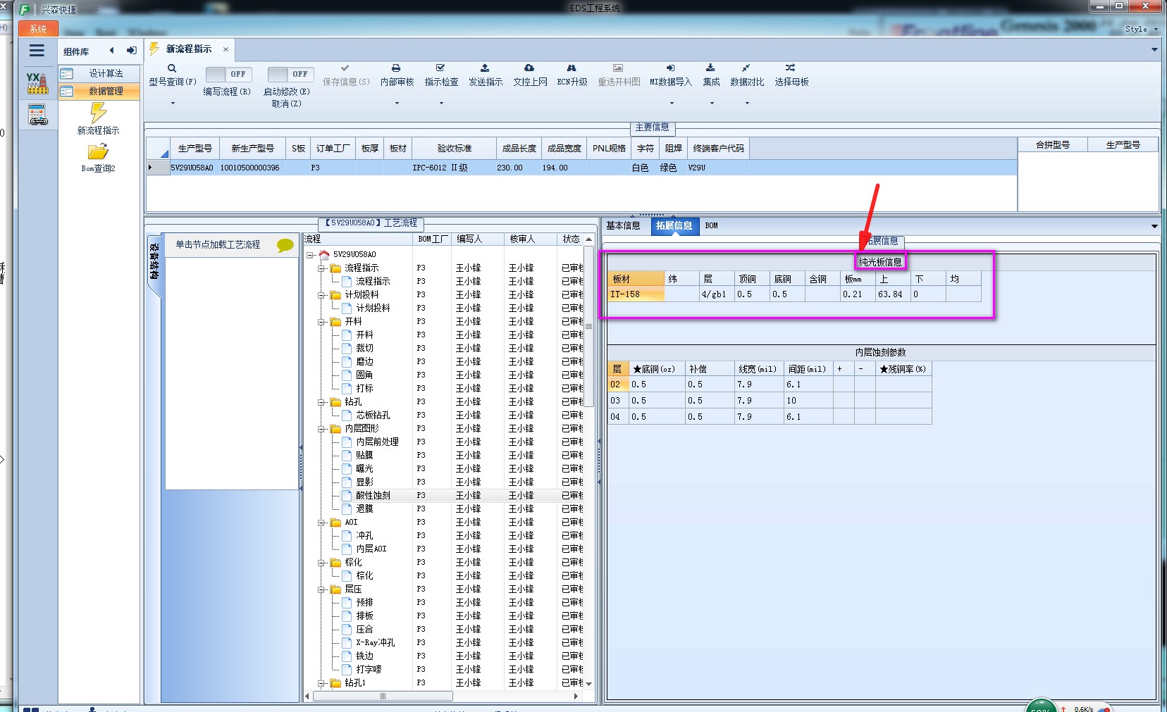Select the 内层AOI tree item
Viewport: 1167px width, 712px height.
click(x=371, y=549)
